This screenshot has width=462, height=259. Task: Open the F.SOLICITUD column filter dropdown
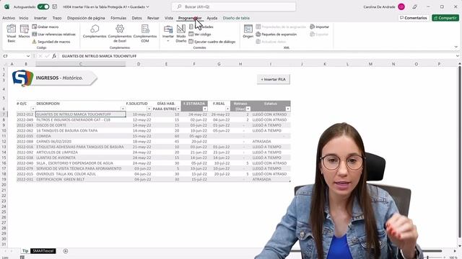[x=149, y=109]
